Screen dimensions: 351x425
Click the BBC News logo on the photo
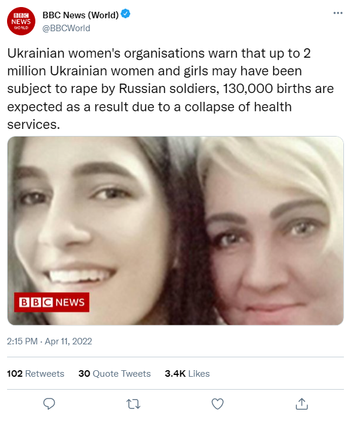coord(52,302)
